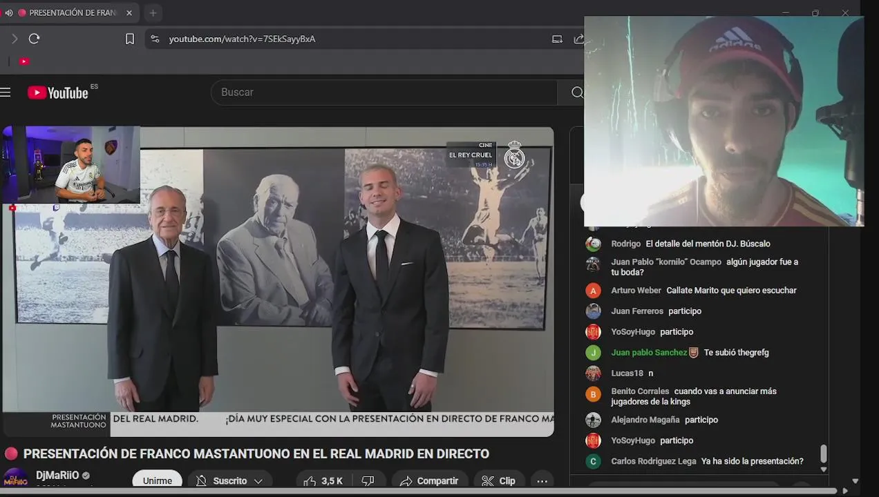Click Arturo Weber's avatar in chat
Viewport: 879px width, 497px height.
[x=593, y=291]
